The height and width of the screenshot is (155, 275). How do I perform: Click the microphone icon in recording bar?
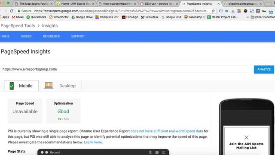pyautogui.click(x=150, y=152)
